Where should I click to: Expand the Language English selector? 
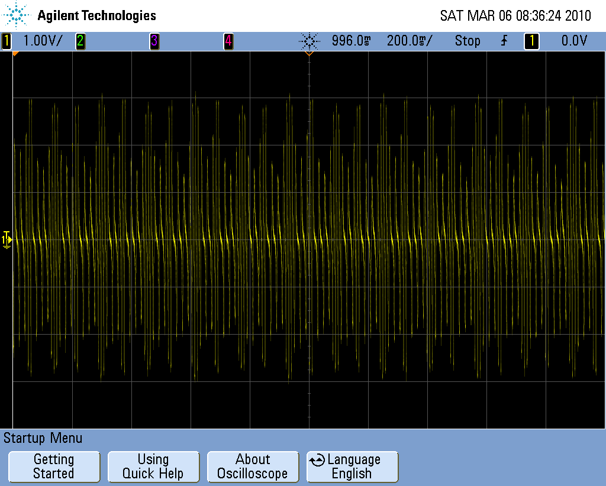(x=352, y=466)
